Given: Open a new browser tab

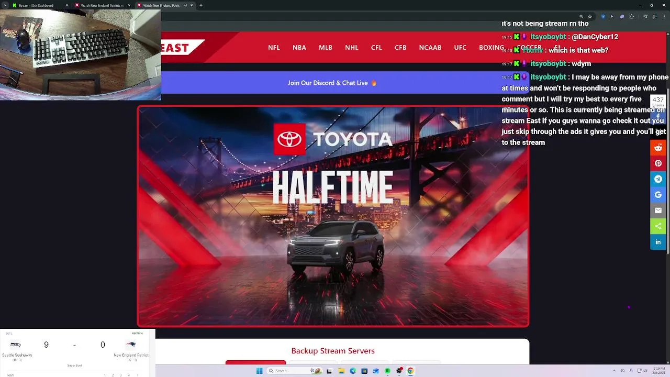Looking at the screenshot, I should (201, 5).
